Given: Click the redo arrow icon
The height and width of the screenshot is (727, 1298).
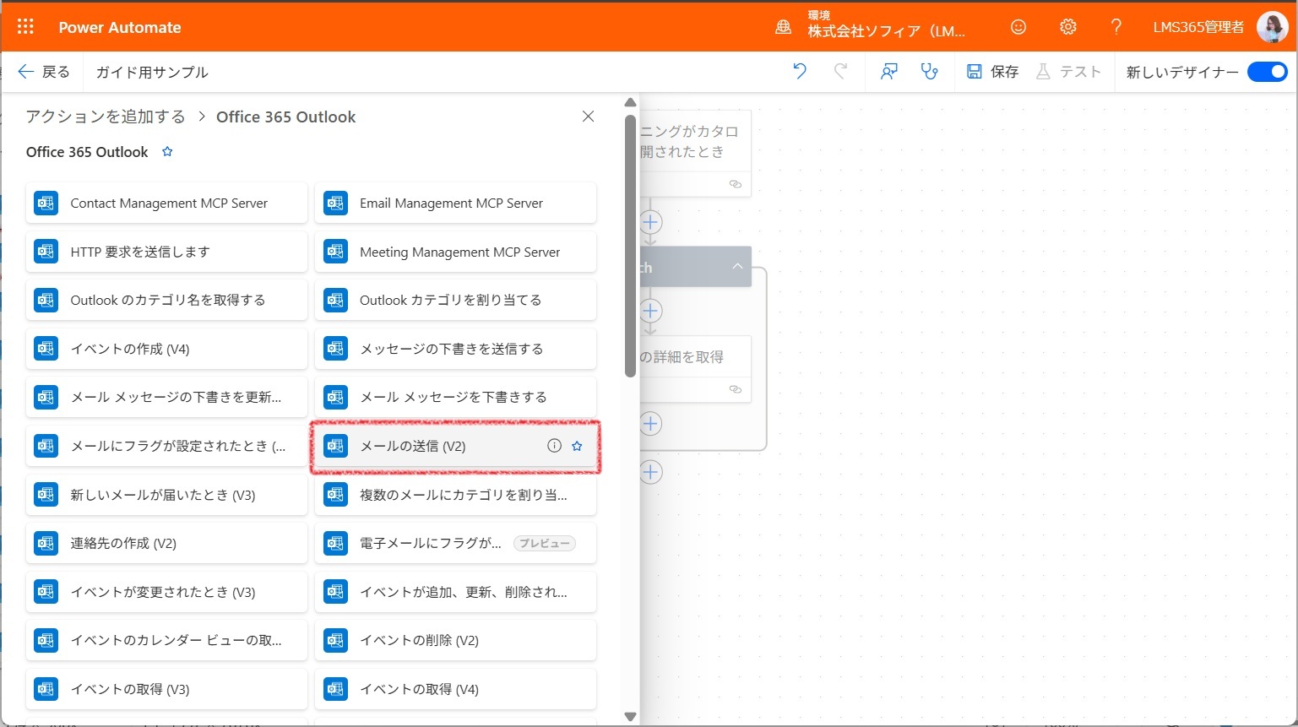Looking at the screenshot, I should pyautogui.click(x=840, y=72).
